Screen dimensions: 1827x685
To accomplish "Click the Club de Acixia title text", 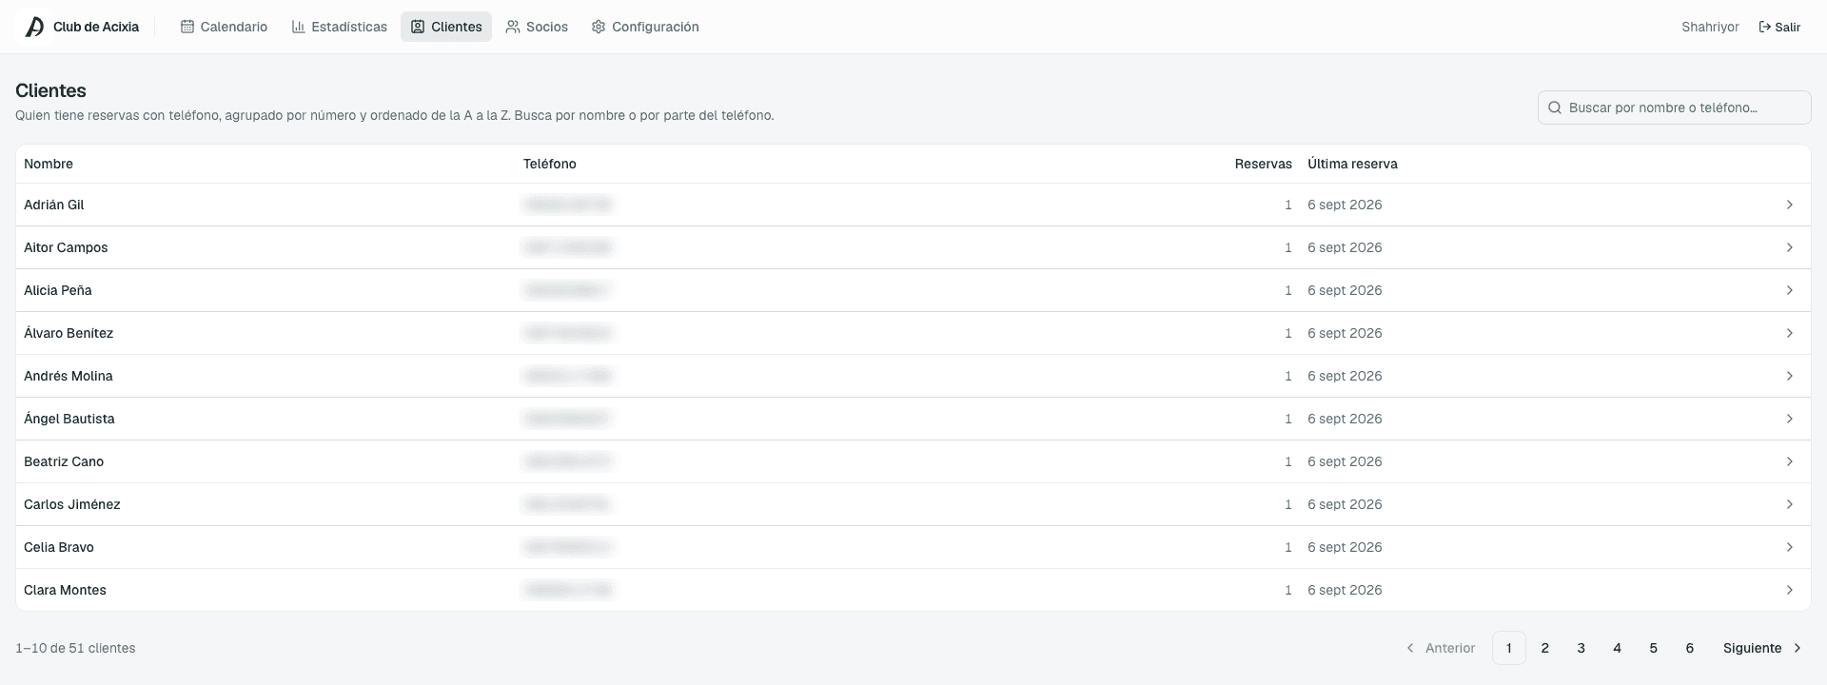I will point(96,27).
